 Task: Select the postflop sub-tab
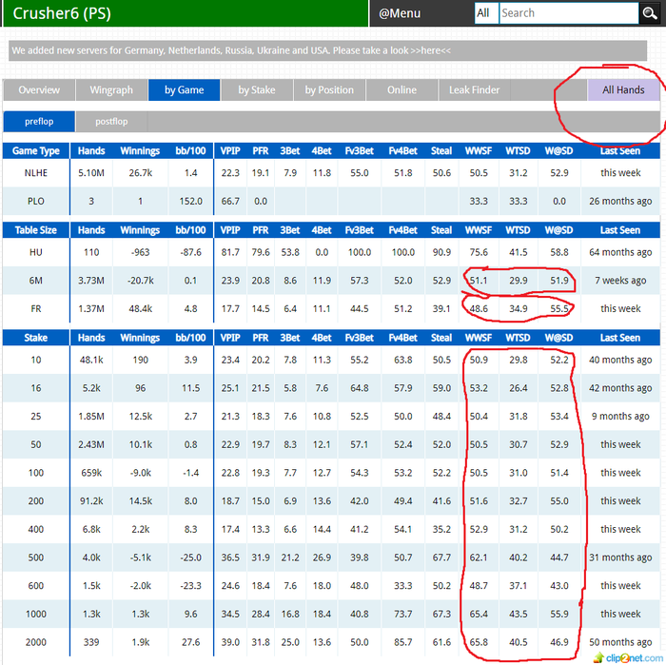pos(111,122)
